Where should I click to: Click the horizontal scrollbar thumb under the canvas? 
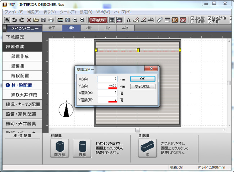click(137, 130)
